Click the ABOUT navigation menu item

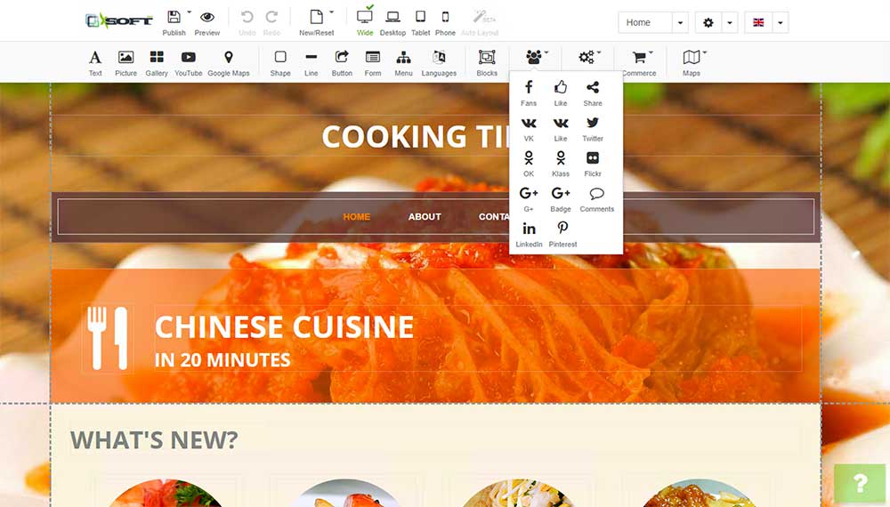pyautogui.click(x=425, y=217)
